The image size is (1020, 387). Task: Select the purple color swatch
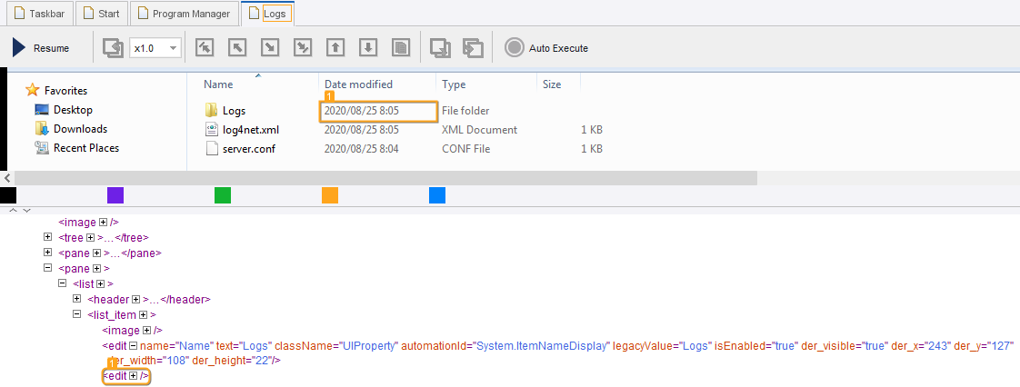[115, 195]
